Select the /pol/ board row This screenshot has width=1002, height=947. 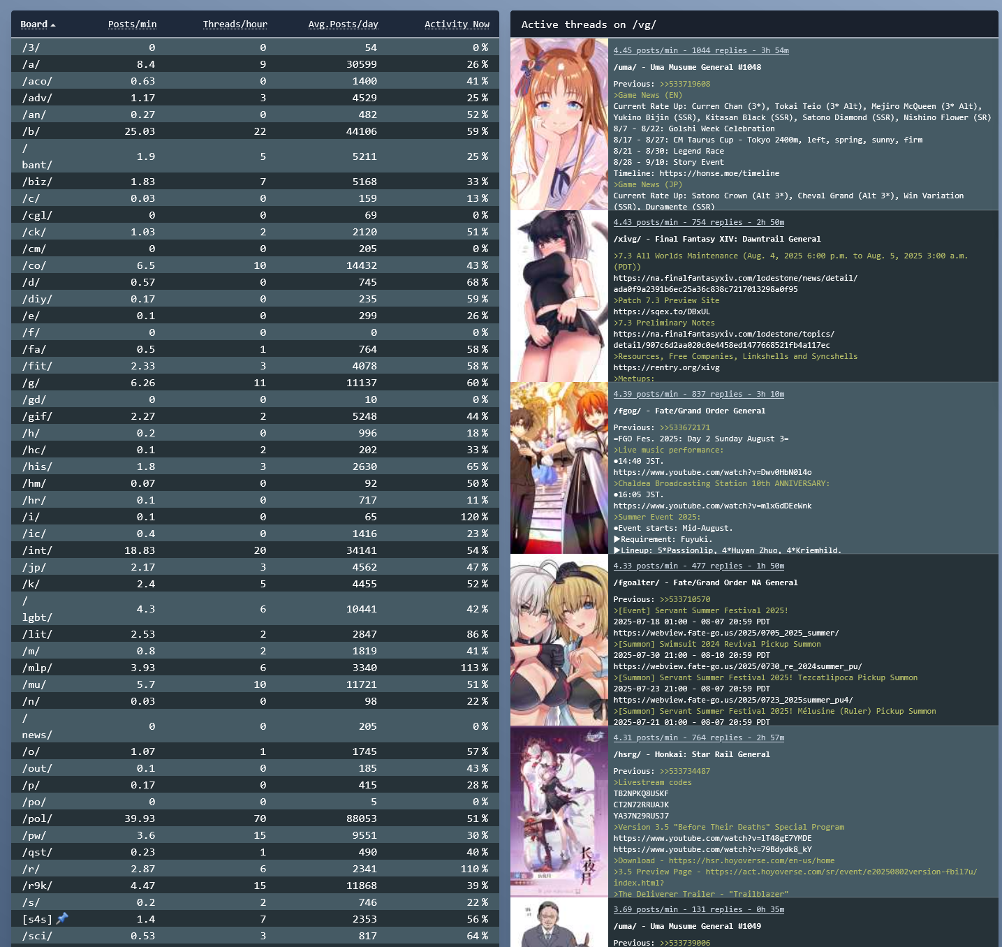[255, 818]
